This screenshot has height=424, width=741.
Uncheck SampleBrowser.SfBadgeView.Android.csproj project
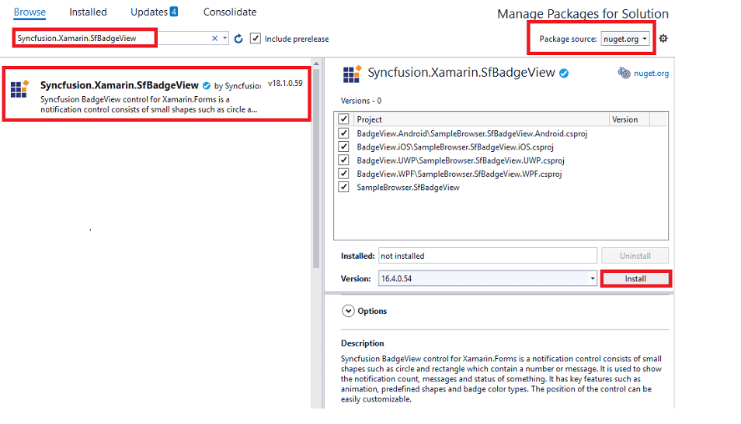tap(343, 133)
